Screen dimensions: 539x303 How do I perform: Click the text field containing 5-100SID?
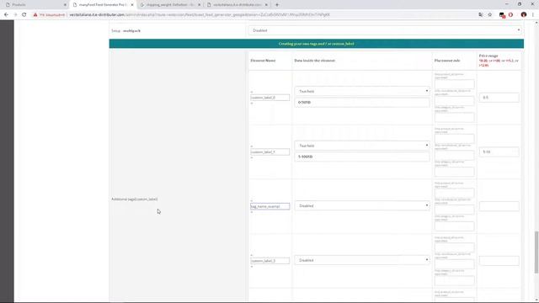[362, 157]
